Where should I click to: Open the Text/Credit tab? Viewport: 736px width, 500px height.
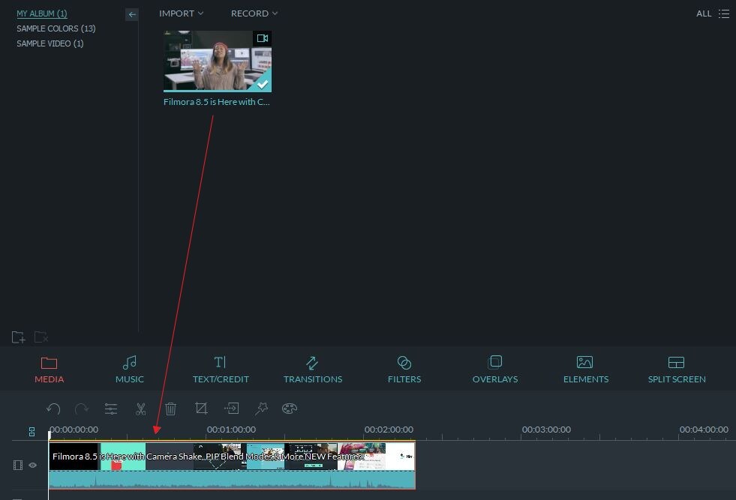point(221,370)
